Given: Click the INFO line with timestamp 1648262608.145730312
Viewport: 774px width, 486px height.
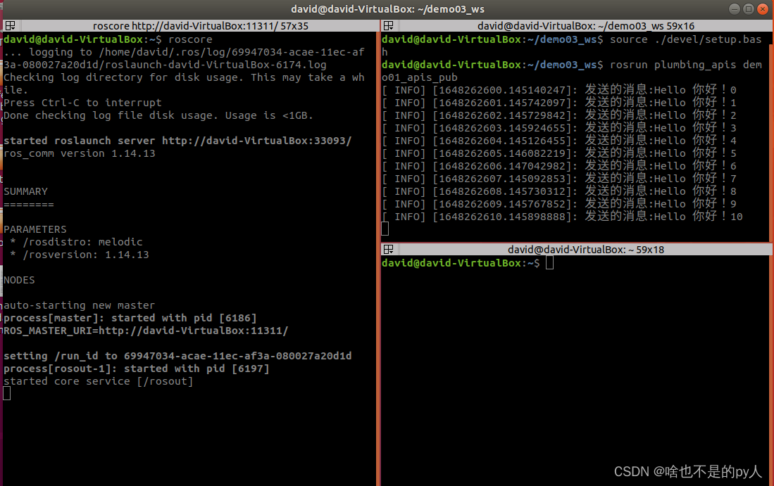Looking at the screenshot, I should (x=559, y=191).
